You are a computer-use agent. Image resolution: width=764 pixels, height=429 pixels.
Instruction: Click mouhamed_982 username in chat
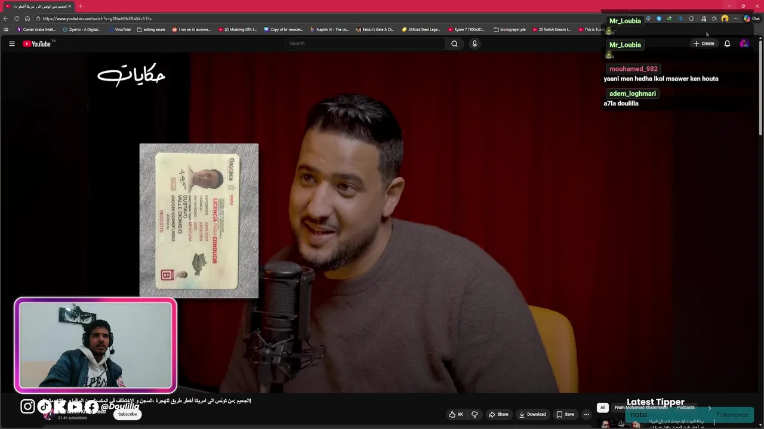633,69
